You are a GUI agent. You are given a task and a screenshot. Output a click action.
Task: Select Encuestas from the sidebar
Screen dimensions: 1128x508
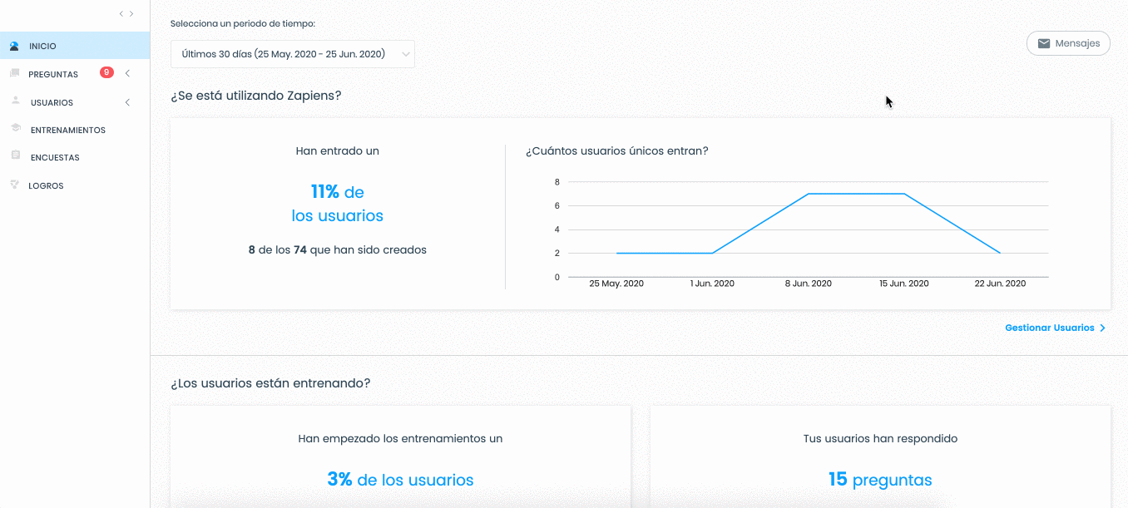point(55,157)
